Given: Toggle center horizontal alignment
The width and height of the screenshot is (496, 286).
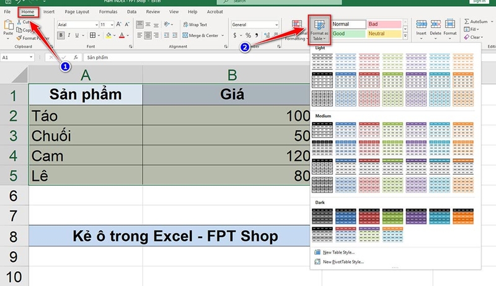Looking at the screenshot, I should 148,35.
